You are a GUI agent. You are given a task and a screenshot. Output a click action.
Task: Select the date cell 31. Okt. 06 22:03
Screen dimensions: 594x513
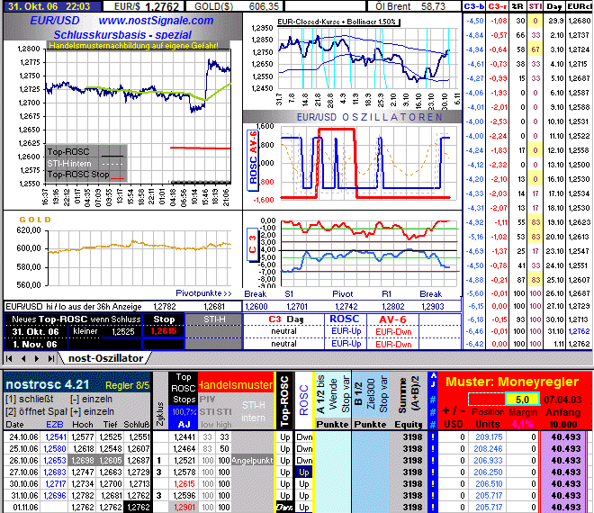pos(52,6)
